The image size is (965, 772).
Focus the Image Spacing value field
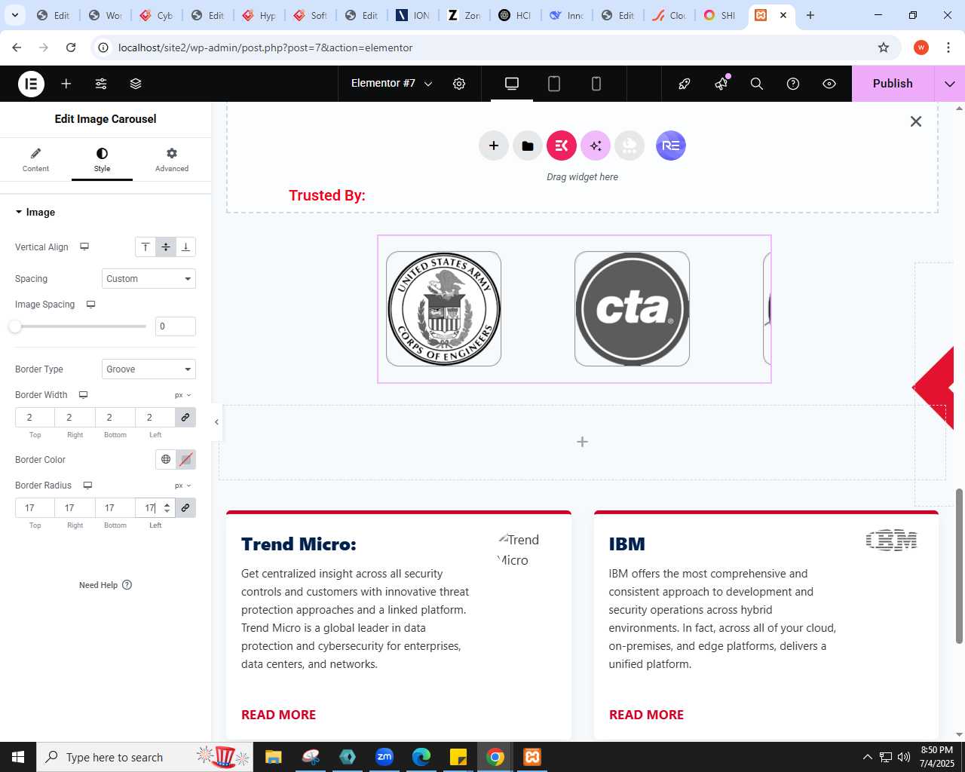(175, 326)
